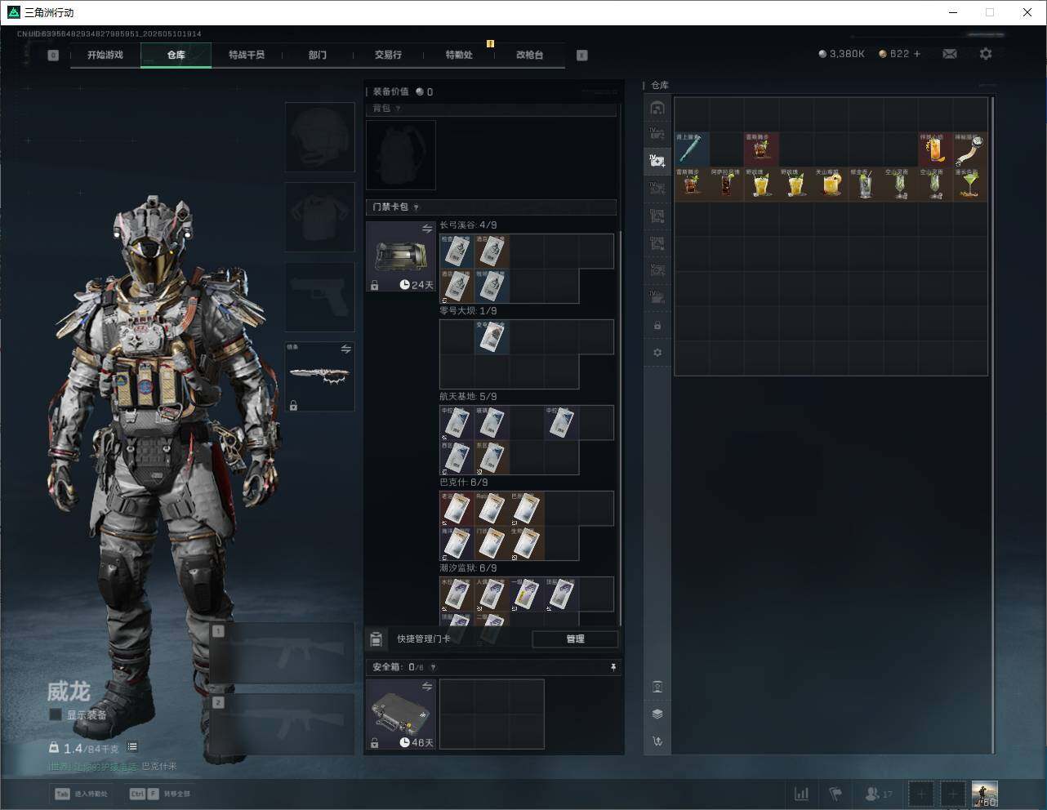The height and width of the screenshot is (810, 1047).
Task: Select the highlighted medical category in warehouse sidebar
Action: point(657,161)
